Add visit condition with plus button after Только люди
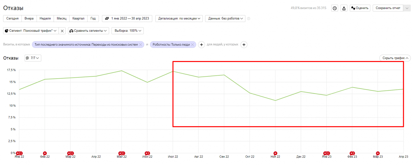413x165 pixels. tap(201, 45)
